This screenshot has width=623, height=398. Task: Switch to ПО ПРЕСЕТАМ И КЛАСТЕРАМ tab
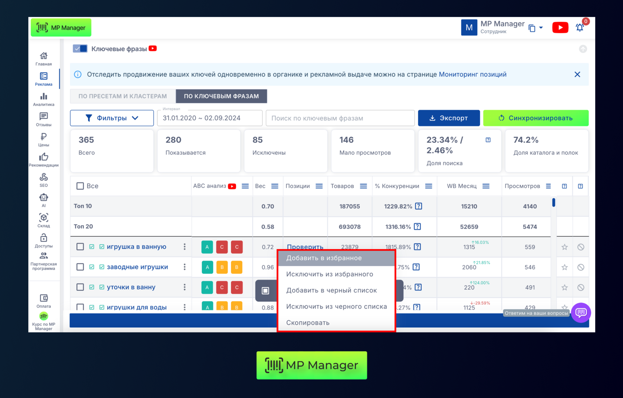(x=123, y=96)
